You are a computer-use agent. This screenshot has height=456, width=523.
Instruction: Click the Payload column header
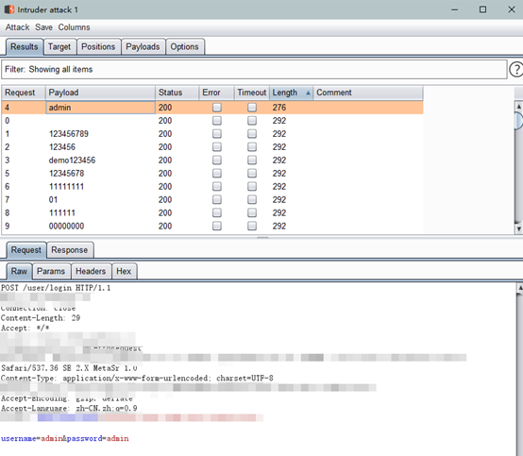tap(100, 93)
